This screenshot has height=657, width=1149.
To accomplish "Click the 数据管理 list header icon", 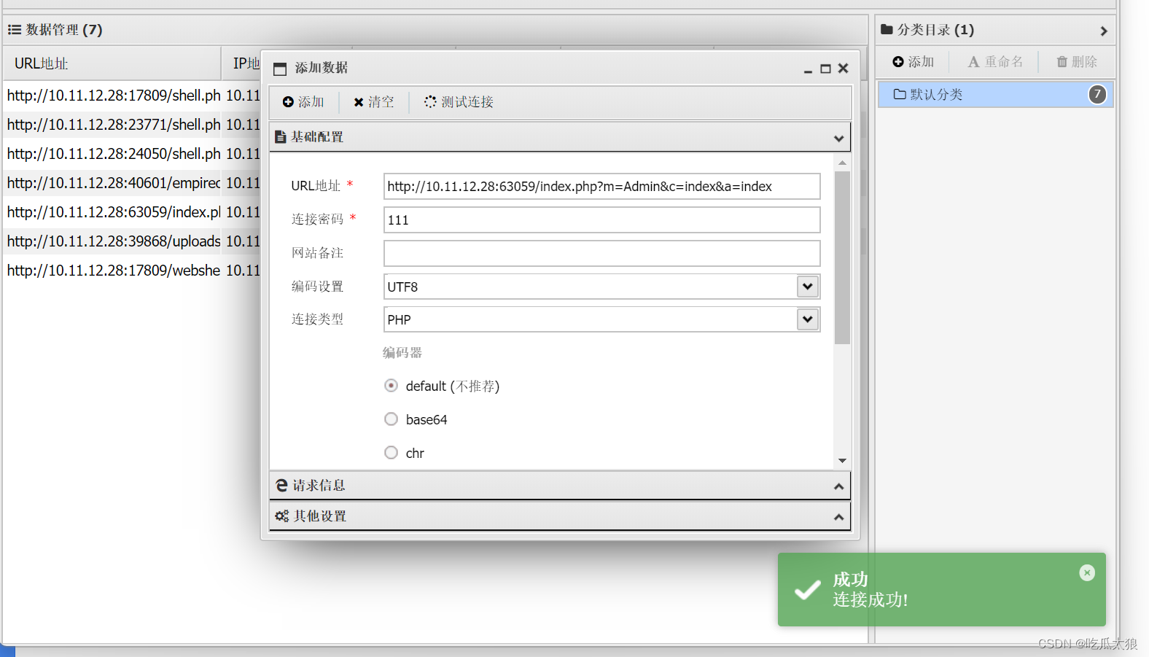I will coord(15,30).
